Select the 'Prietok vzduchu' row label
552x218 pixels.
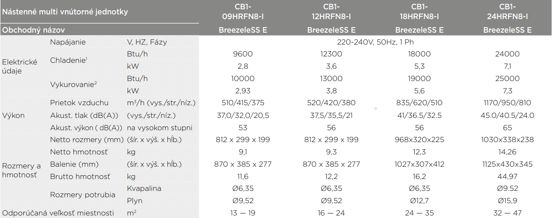pos(79,103)
